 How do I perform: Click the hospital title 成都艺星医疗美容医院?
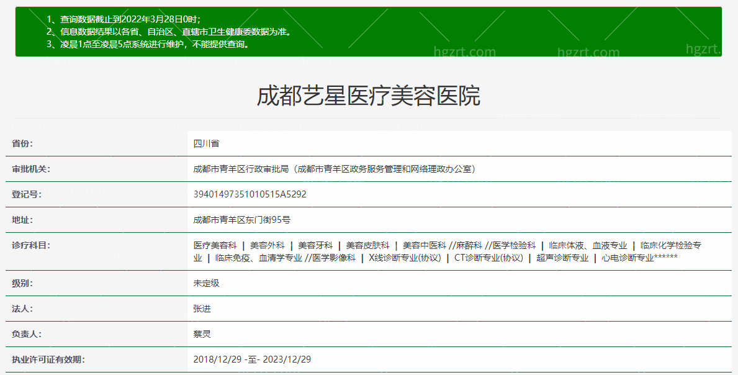[369, 97]
